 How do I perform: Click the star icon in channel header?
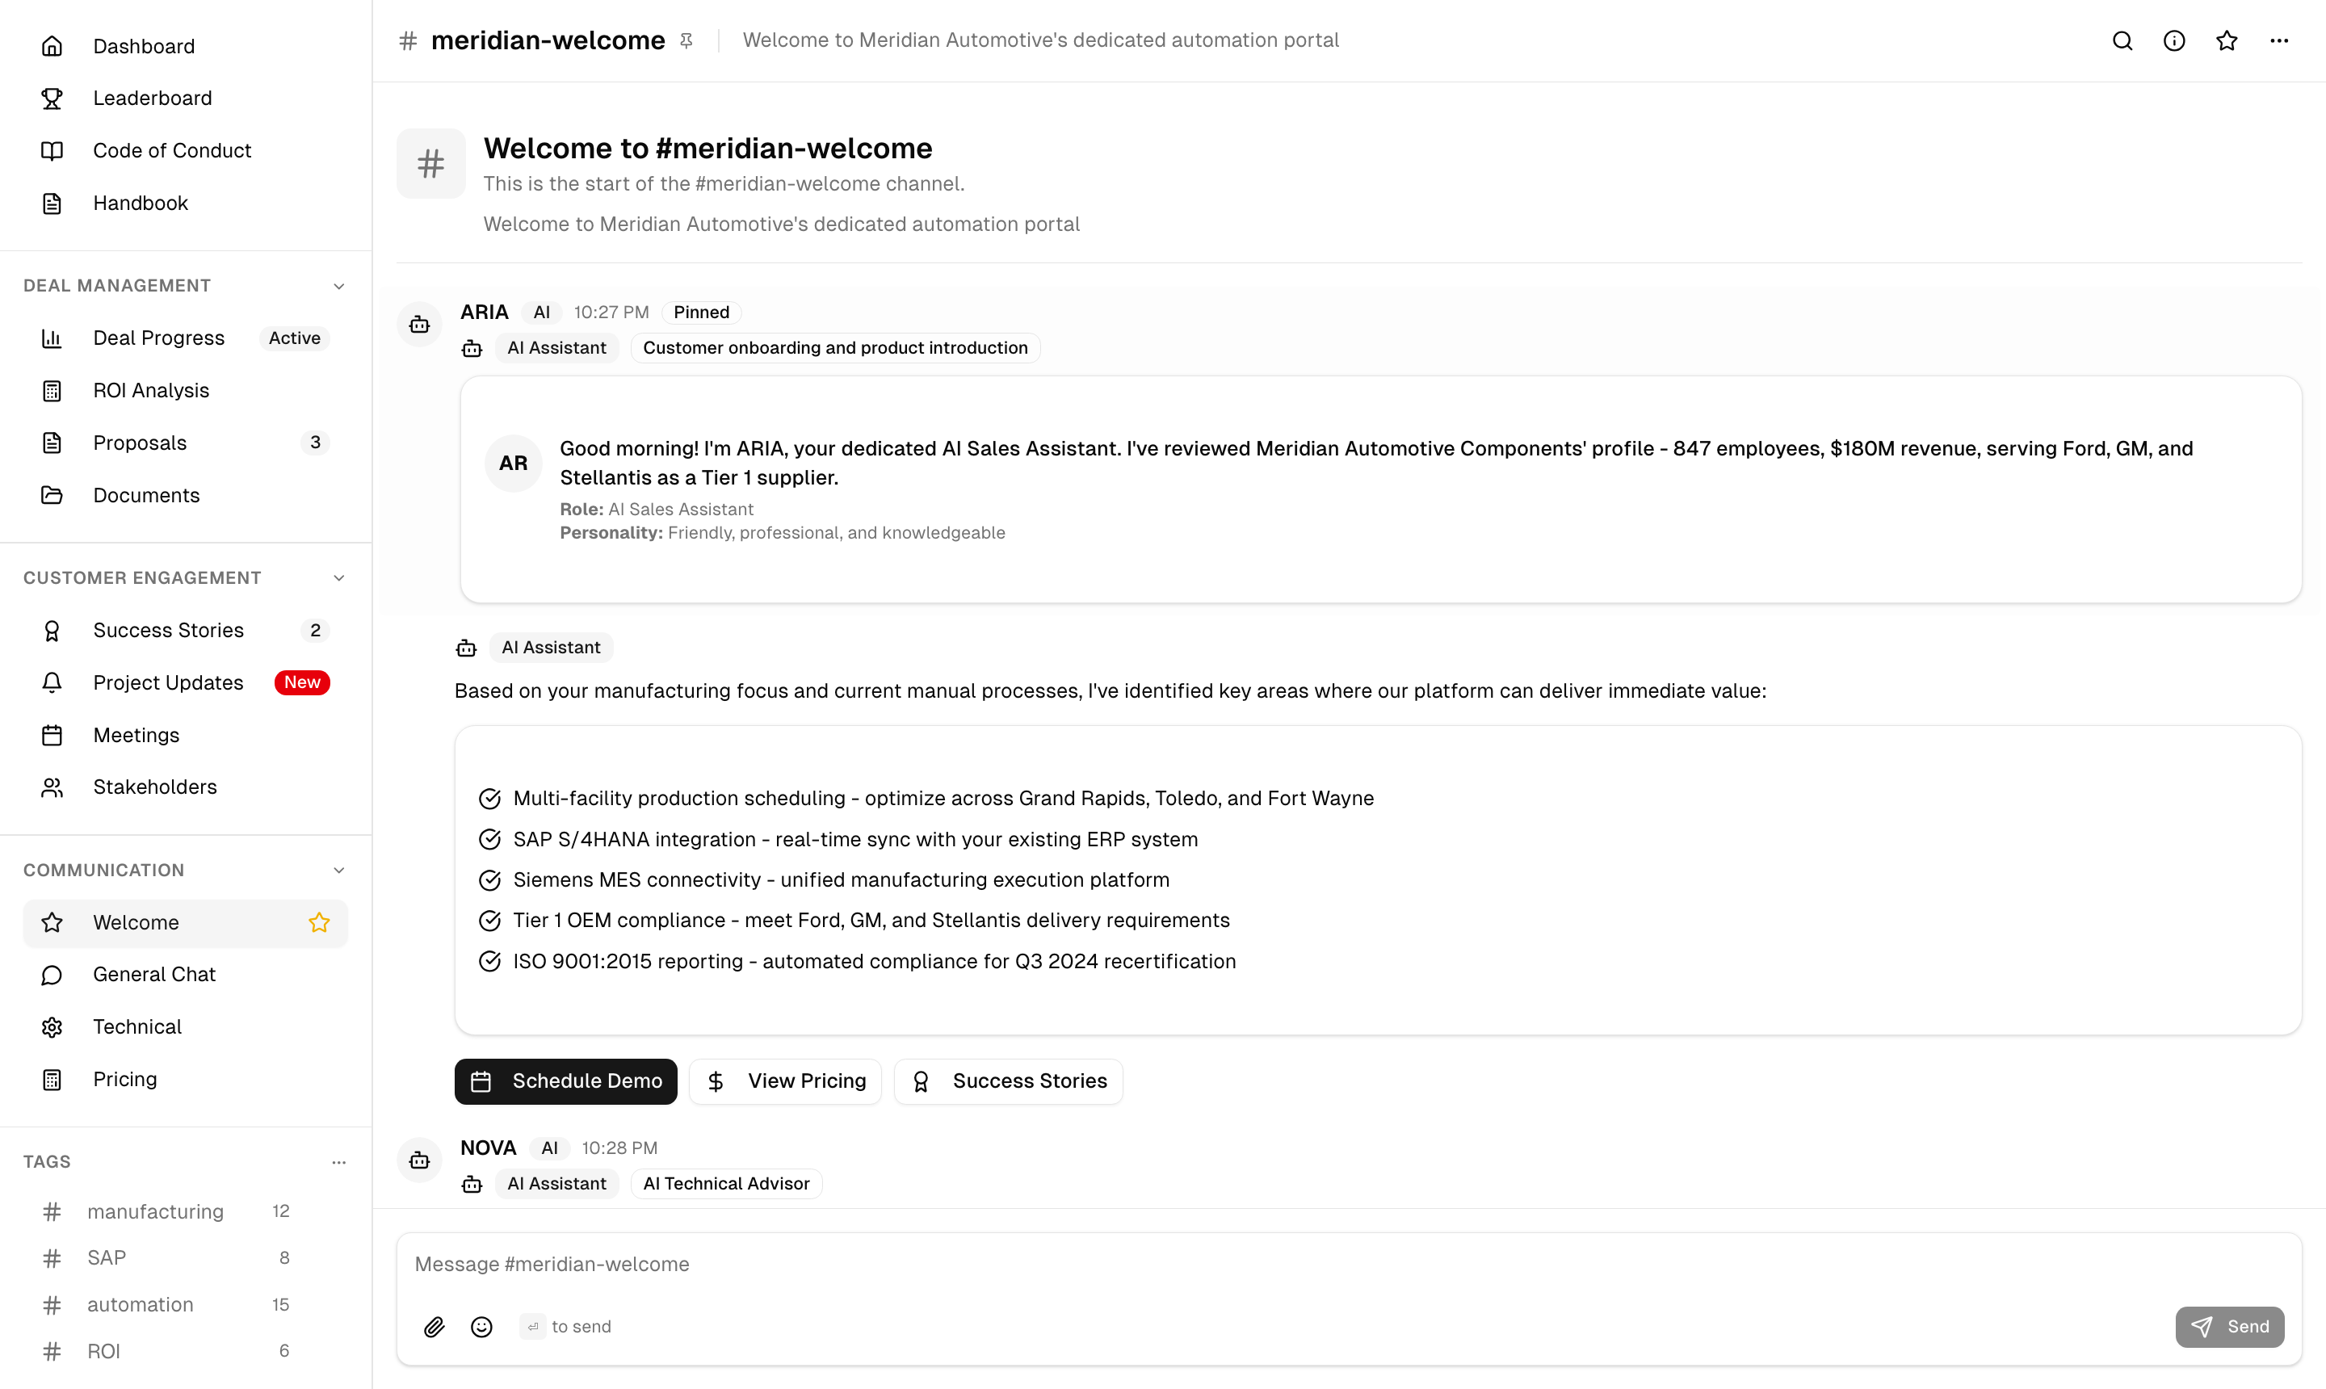click(x=2226, y=40)
